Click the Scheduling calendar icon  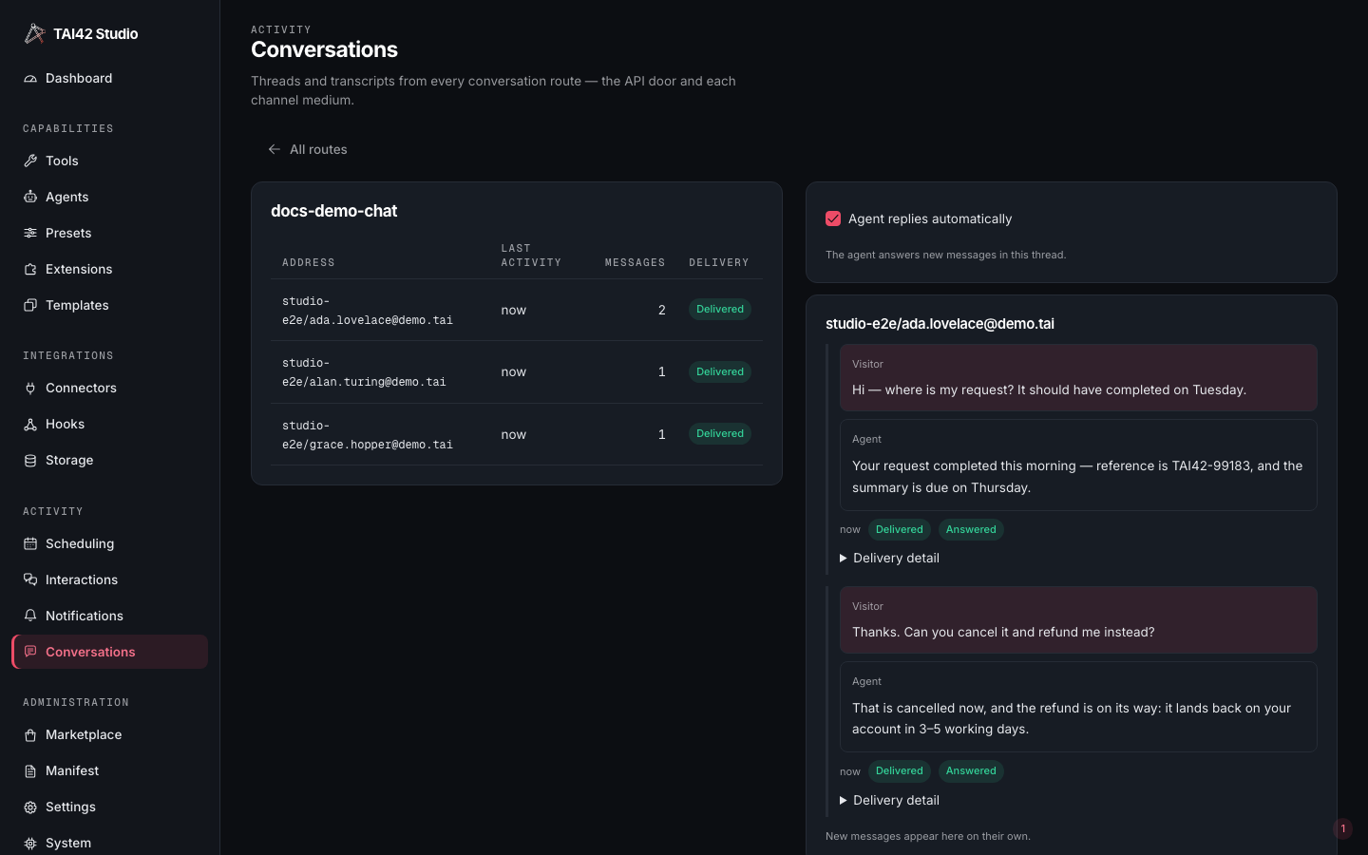click(x=30, y=544)
